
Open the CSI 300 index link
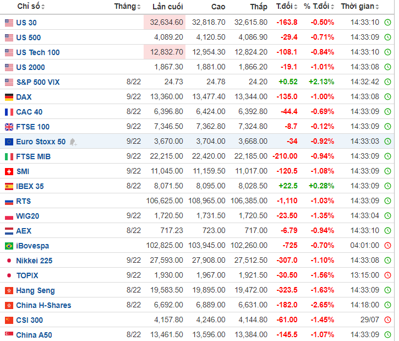[x=29, y=320]
